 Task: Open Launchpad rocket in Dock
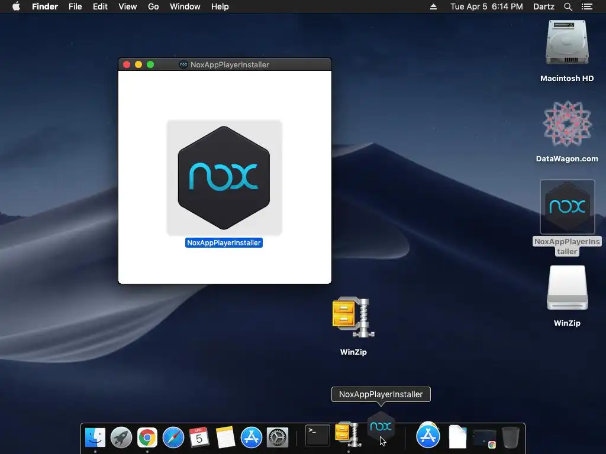pos(121,437)
